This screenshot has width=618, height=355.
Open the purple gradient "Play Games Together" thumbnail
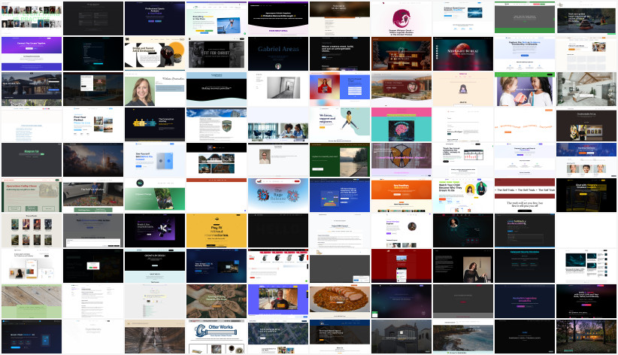pyautogui.click(x=32, y=54)
